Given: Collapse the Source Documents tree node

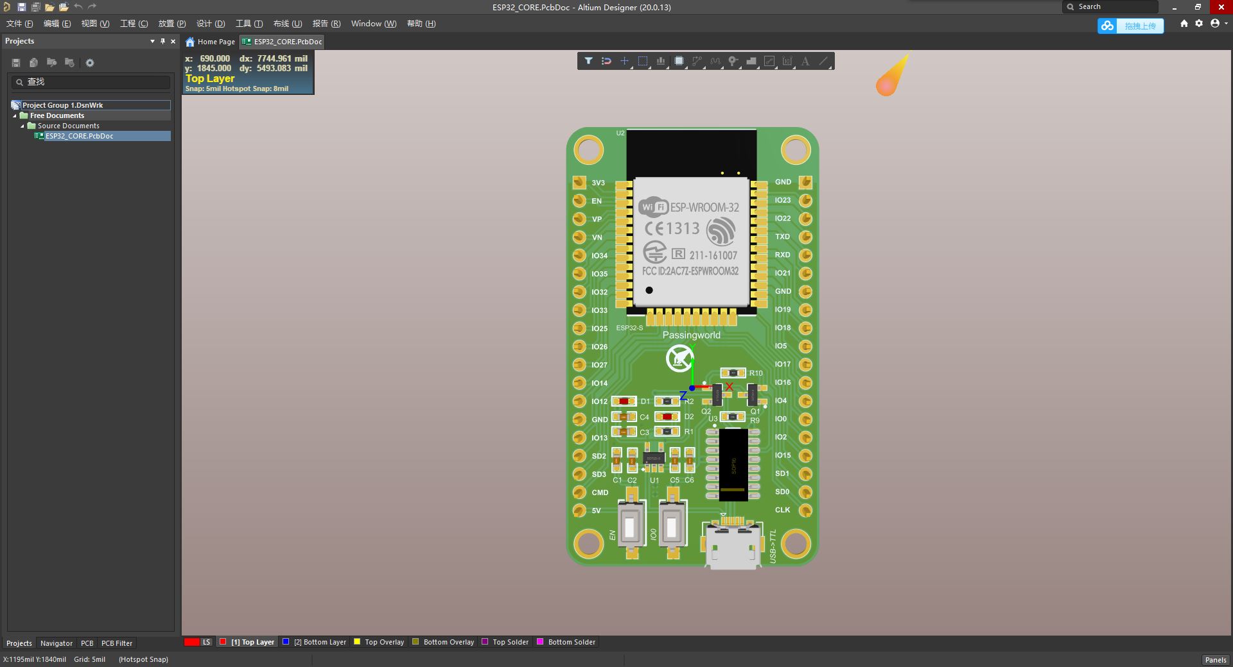Looking at the screenshot, I should tap(22, 126).
